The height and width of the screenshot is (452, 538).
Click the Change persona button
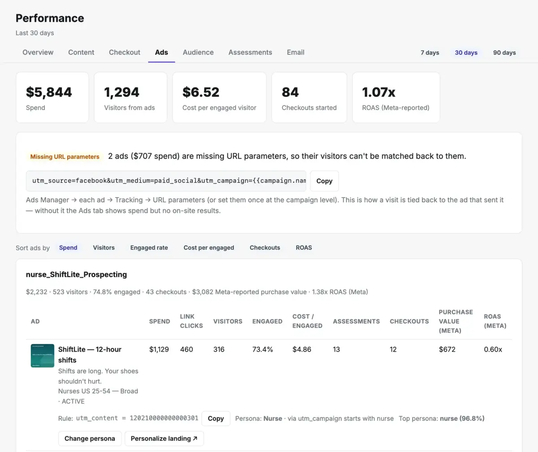[x=90, y=439]
